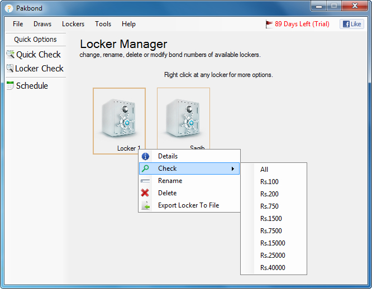The width and height of the screenshot is (372, 289).
Task: Open the Lockers menu
Action: pyautogui.click(x=73, y=24)
